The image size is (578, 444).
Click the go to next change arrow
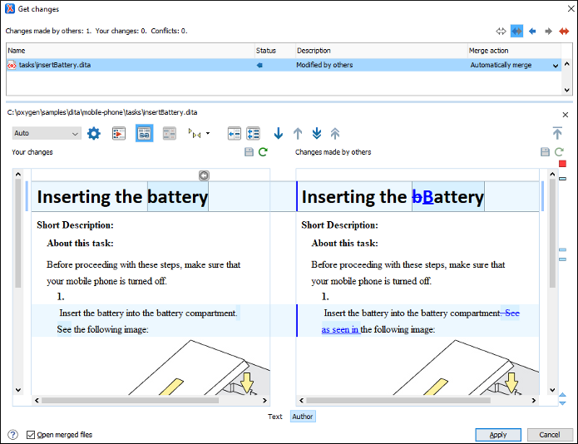coord(278,133)
